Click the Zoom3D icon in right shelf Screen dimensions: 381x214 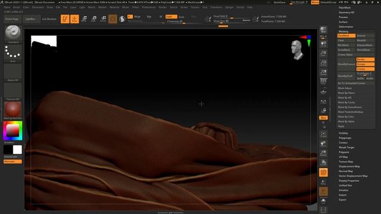pos(323,153)
